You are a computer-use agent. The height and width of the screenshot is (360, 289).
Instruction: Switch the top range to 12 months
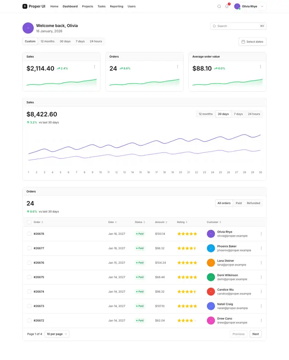coord(47,41)
